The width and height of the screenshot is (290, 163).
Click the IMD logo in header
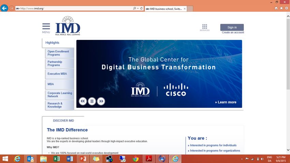pos(68,26)
